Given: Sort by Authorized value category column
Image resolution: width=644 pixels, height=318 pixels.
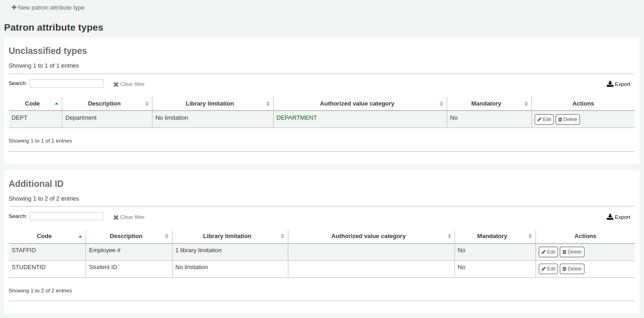Looking at the screenshot, I should (x=357, y=103).
